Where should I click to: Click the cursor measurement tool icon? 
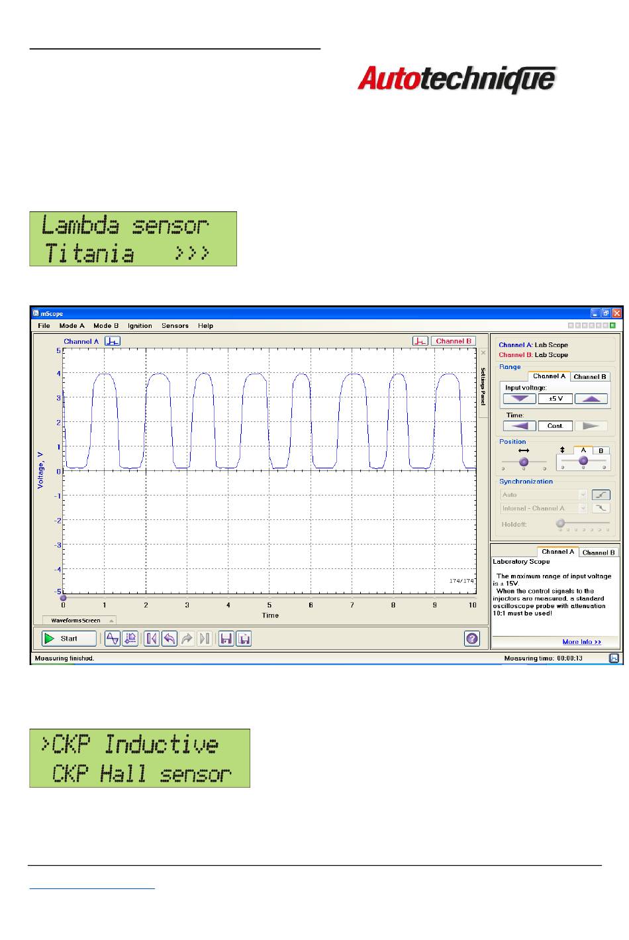click(130, 639)
